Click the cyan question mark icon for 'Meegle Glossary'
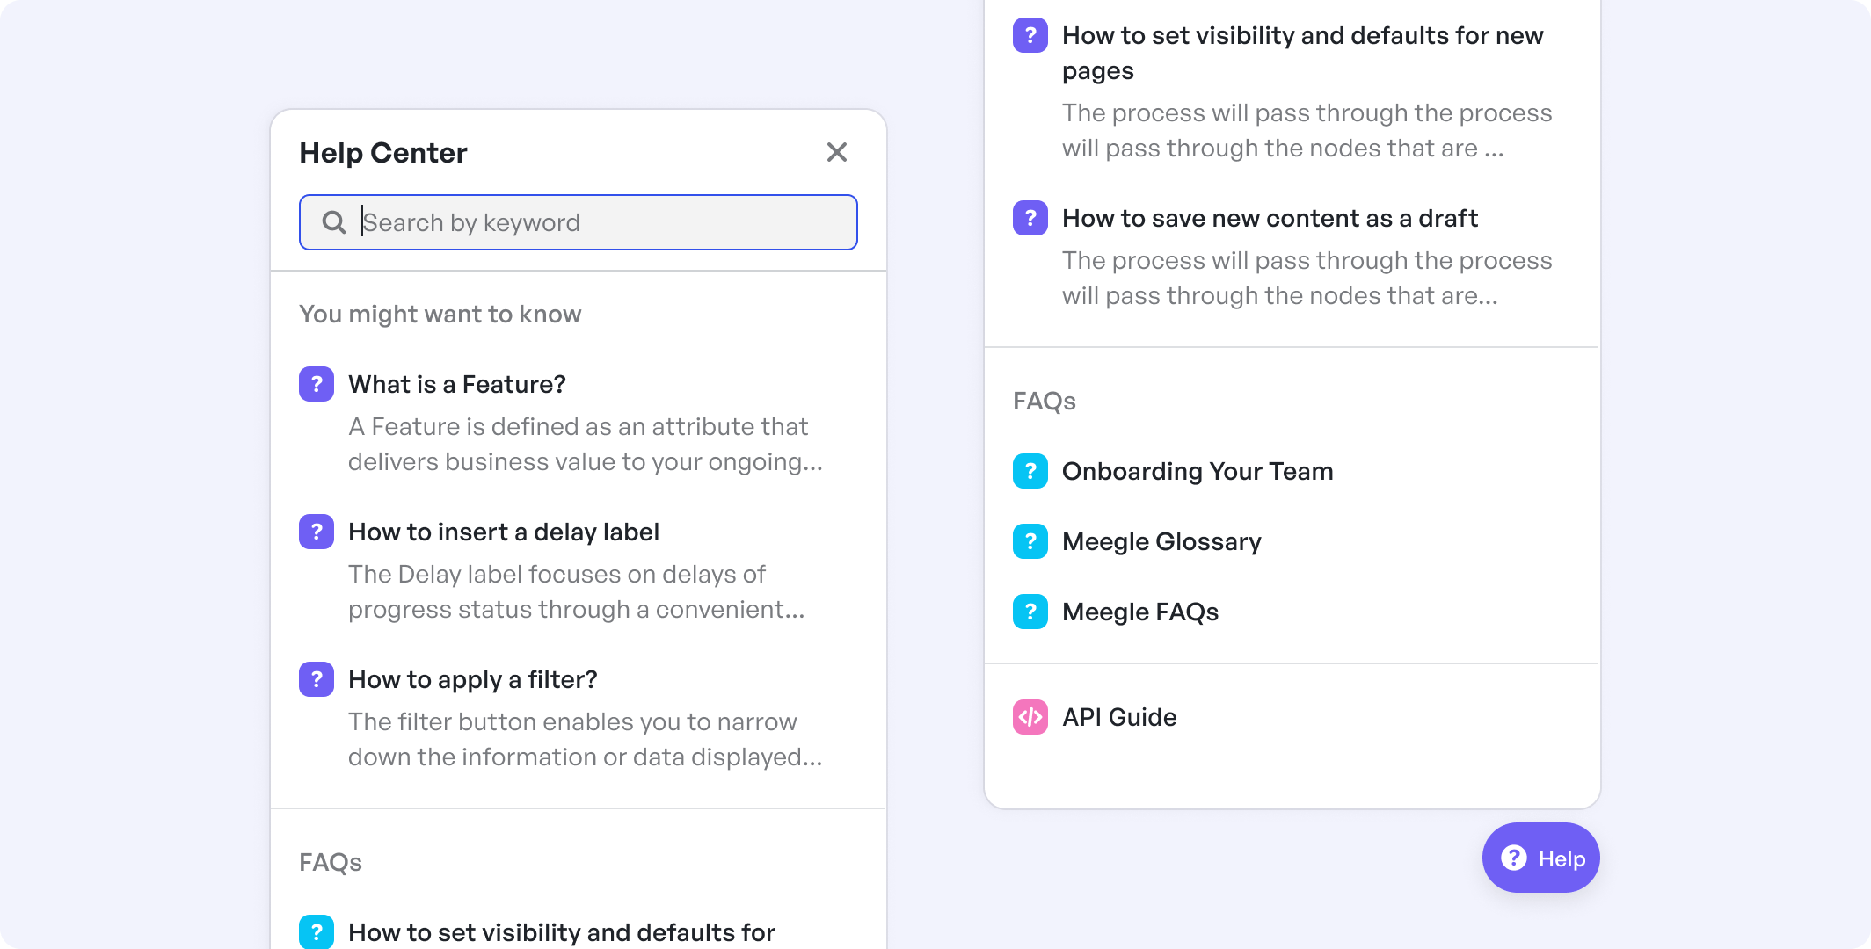This screenshot has width=1871, height=949. point(1030,541)
